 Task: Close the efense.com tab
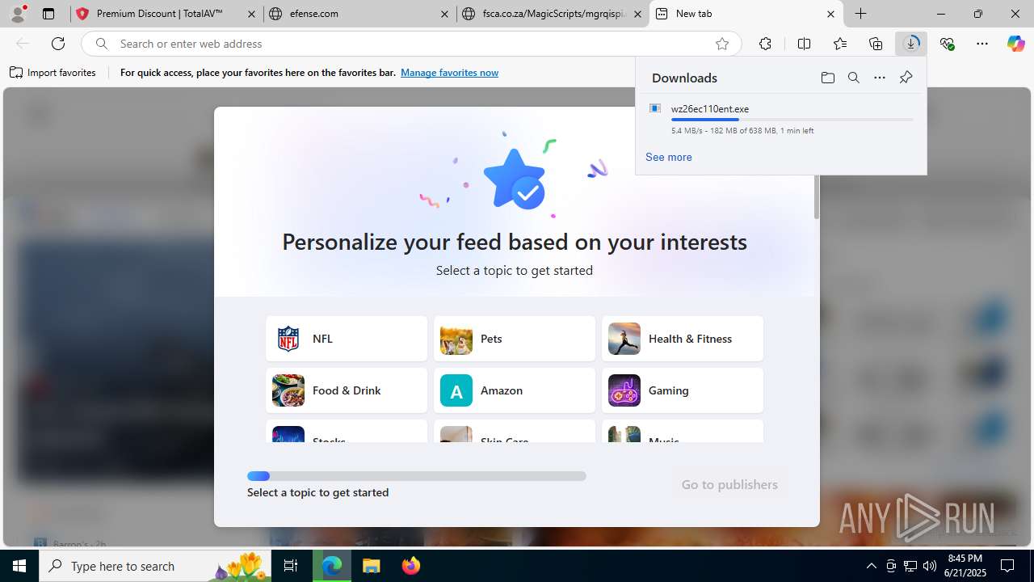444,14
